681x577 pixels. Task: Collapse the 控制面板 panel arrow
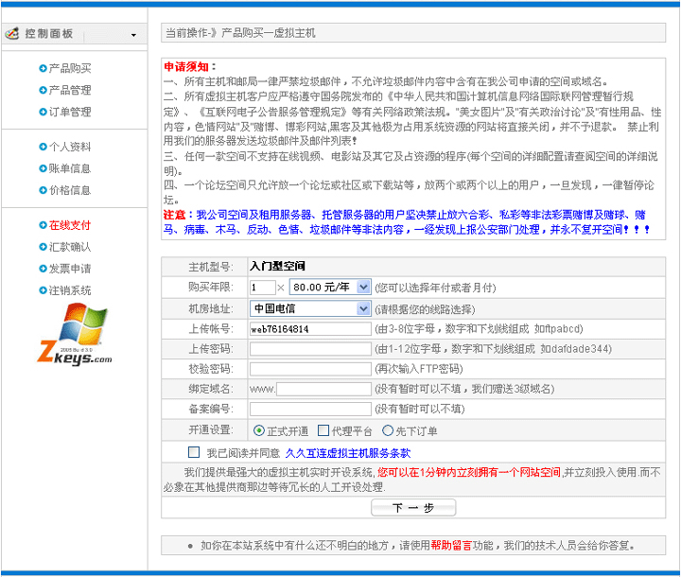pyautogui.click(x=133, y=35)
